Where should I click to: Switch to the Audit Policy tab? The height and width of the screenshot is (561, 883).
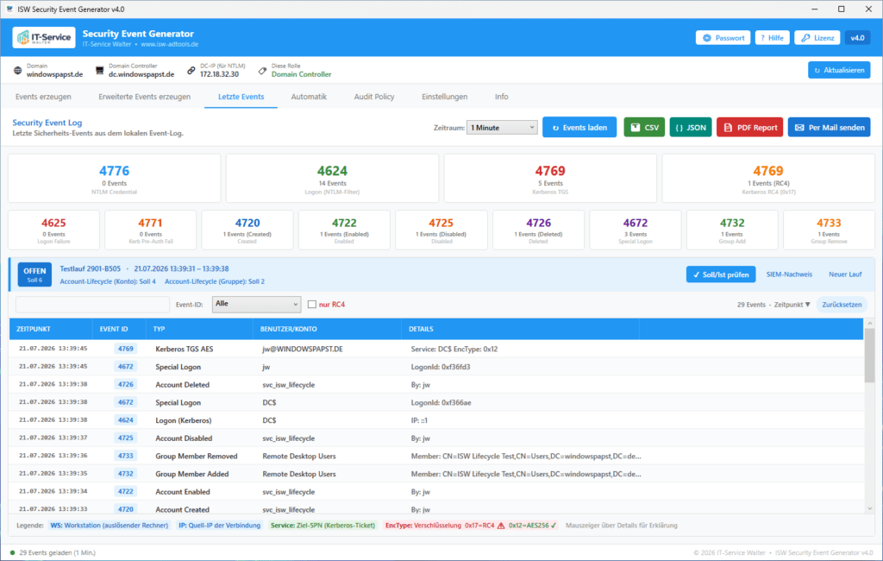pos(374,97)
